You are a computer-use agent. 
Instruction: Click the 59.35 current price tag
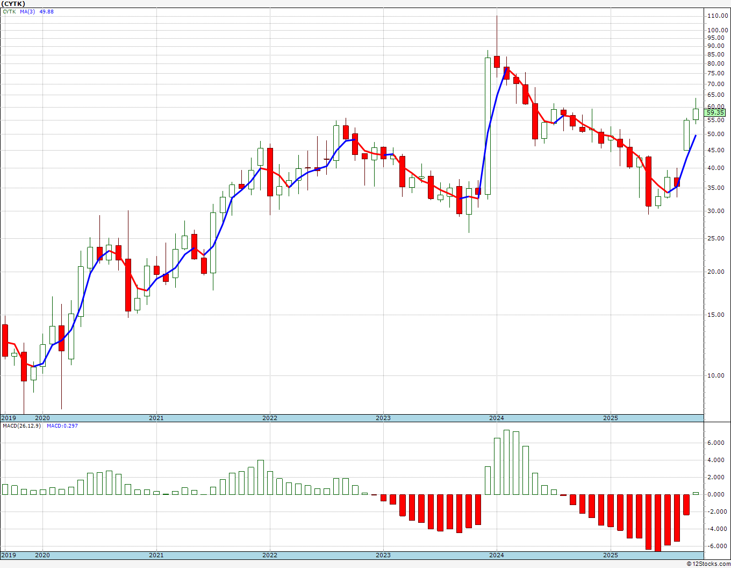coord(715,113)
